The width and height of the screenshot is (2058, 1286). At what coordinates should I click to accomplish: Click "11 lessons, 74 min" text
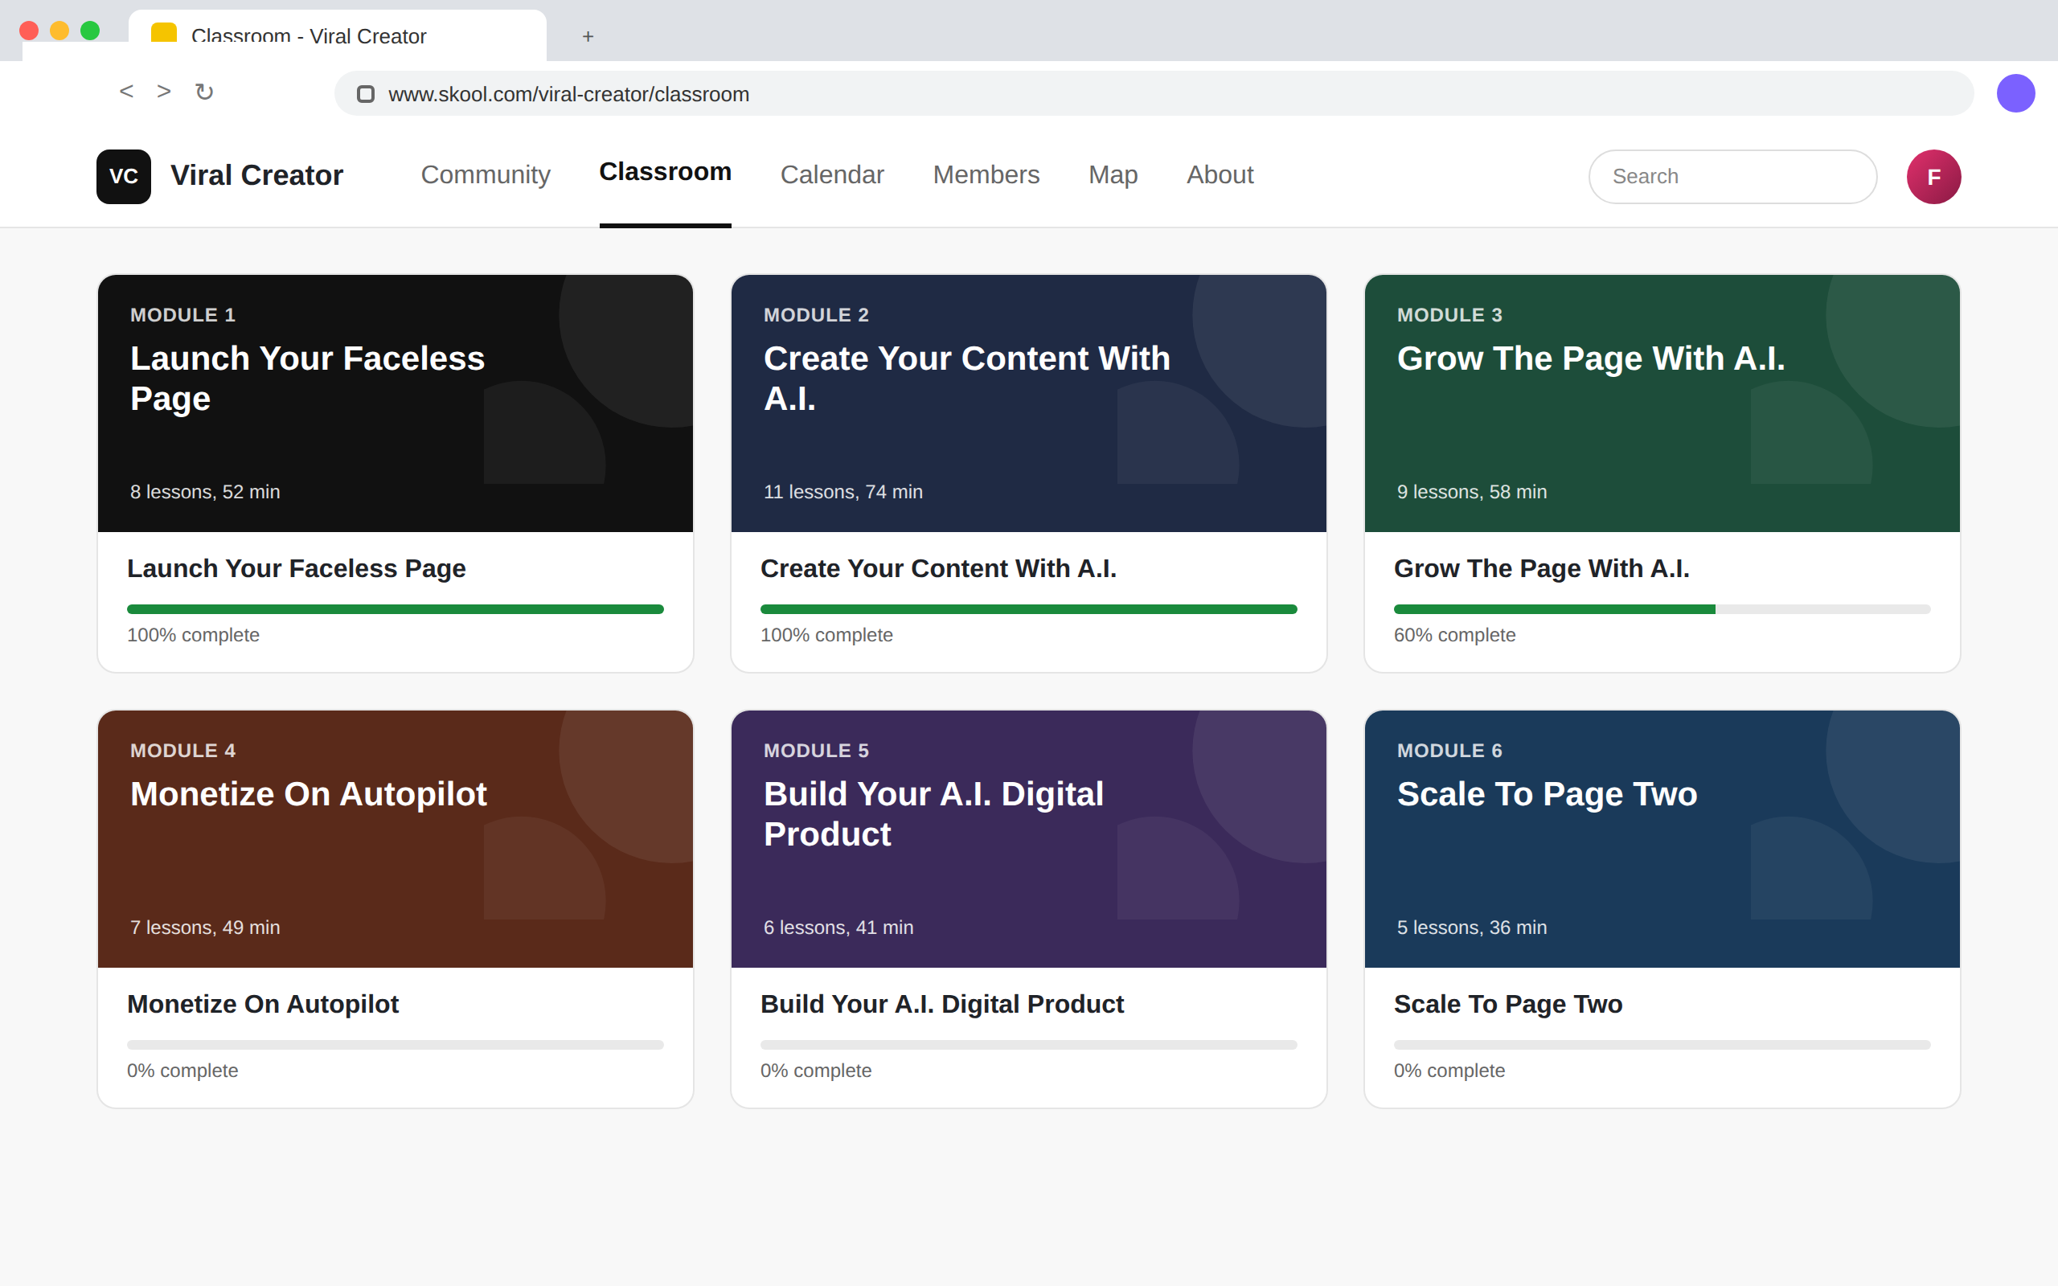(842, 492)
